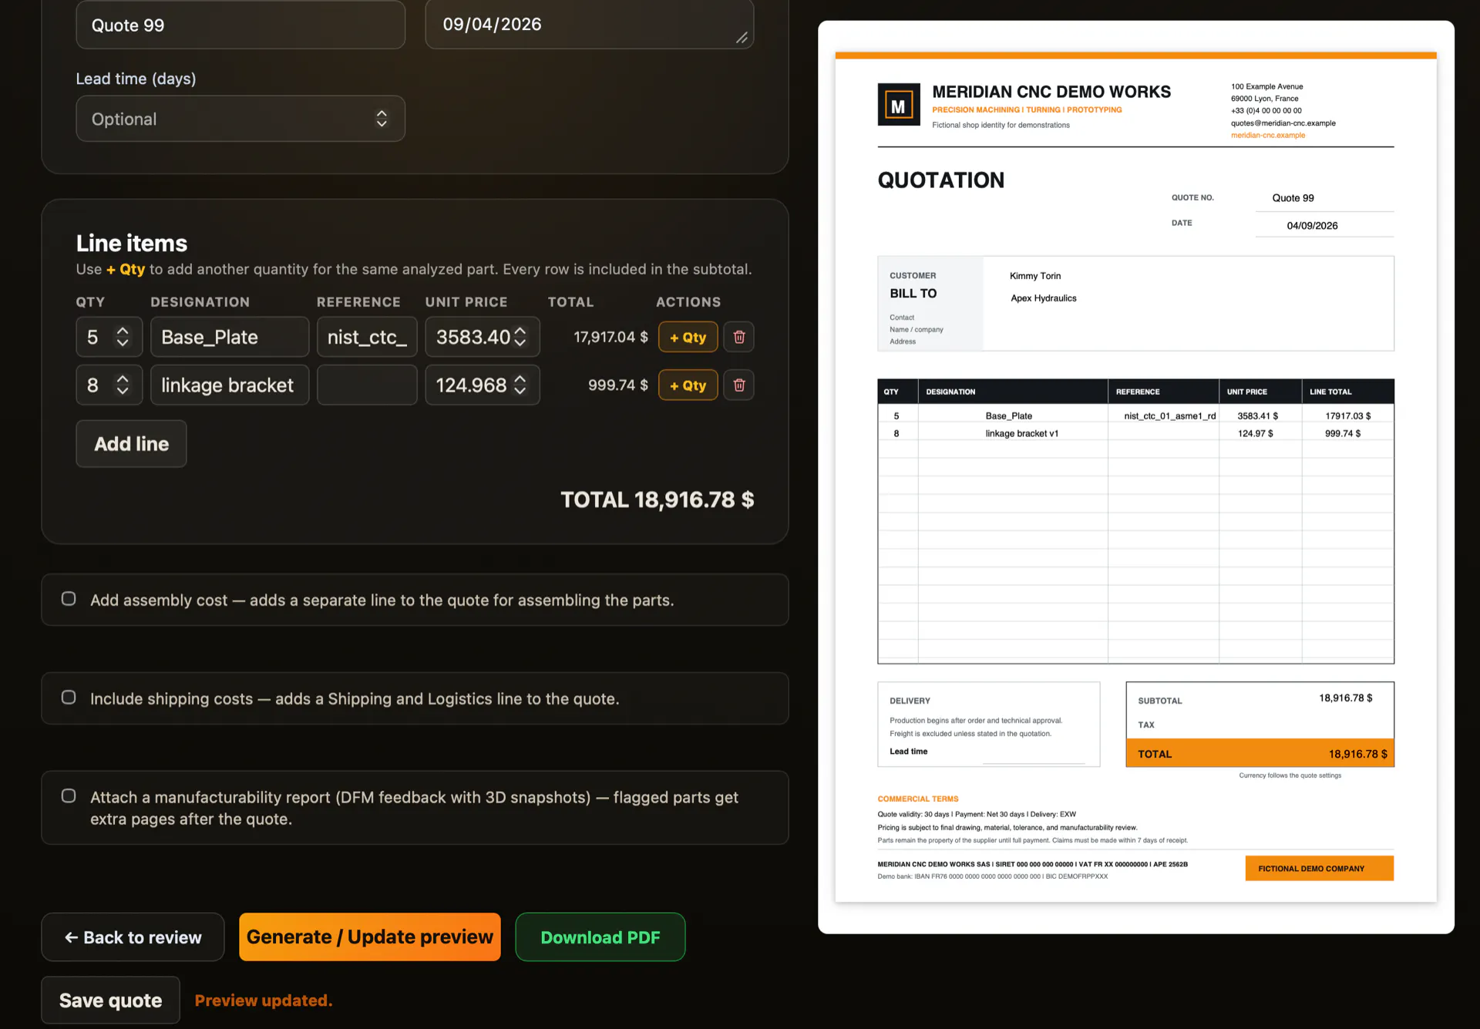The height and width of the screenshot is (1029, 1480).
Task: Adjust the quantity stepper arrows on quantity 5
Action: pyautogui.click(x=123, y=337)
